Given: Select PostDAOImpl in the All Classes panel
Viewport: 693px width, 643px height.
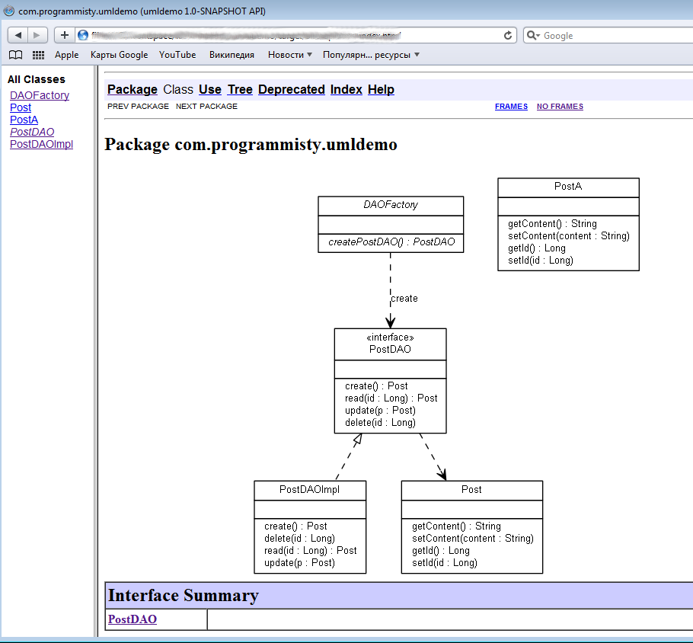Looking at the screenshot, I should coord(41,144).
